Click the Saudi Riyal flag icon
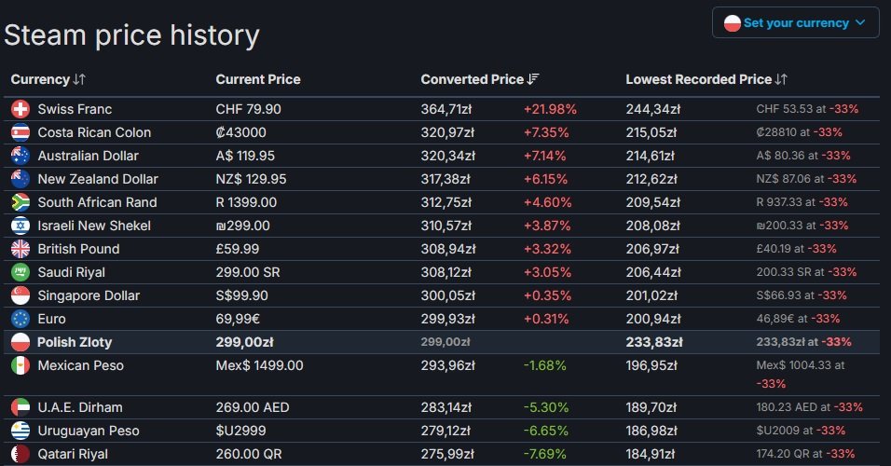 (21, 272)
